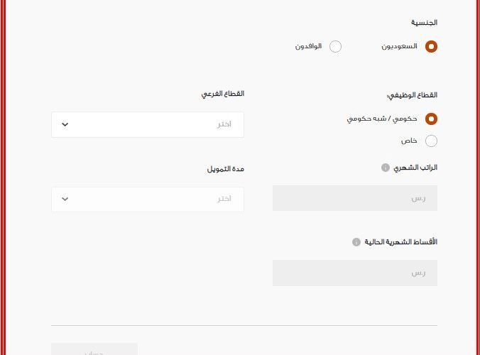480x355 pixels.
Task: Click the partially visible حساب calculate button
Action: click(x=94, y=349)
